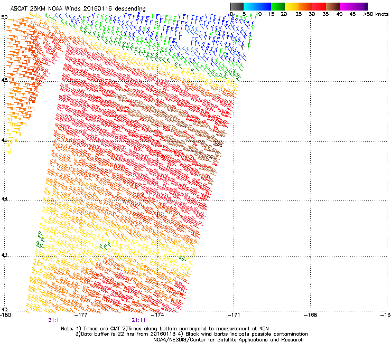Select the yellow 20-25 knots color segment

pyautogui.click(x=292, y=6)
